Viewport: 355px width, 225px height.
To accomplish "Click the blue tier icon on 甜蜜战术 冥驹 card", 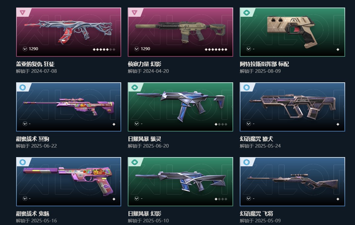I will tap(22, 87).
